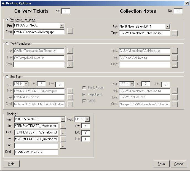Browse for the Collection.rpt template file
The height and width of the screenshot is (171, 190).
tap(175, 33)
